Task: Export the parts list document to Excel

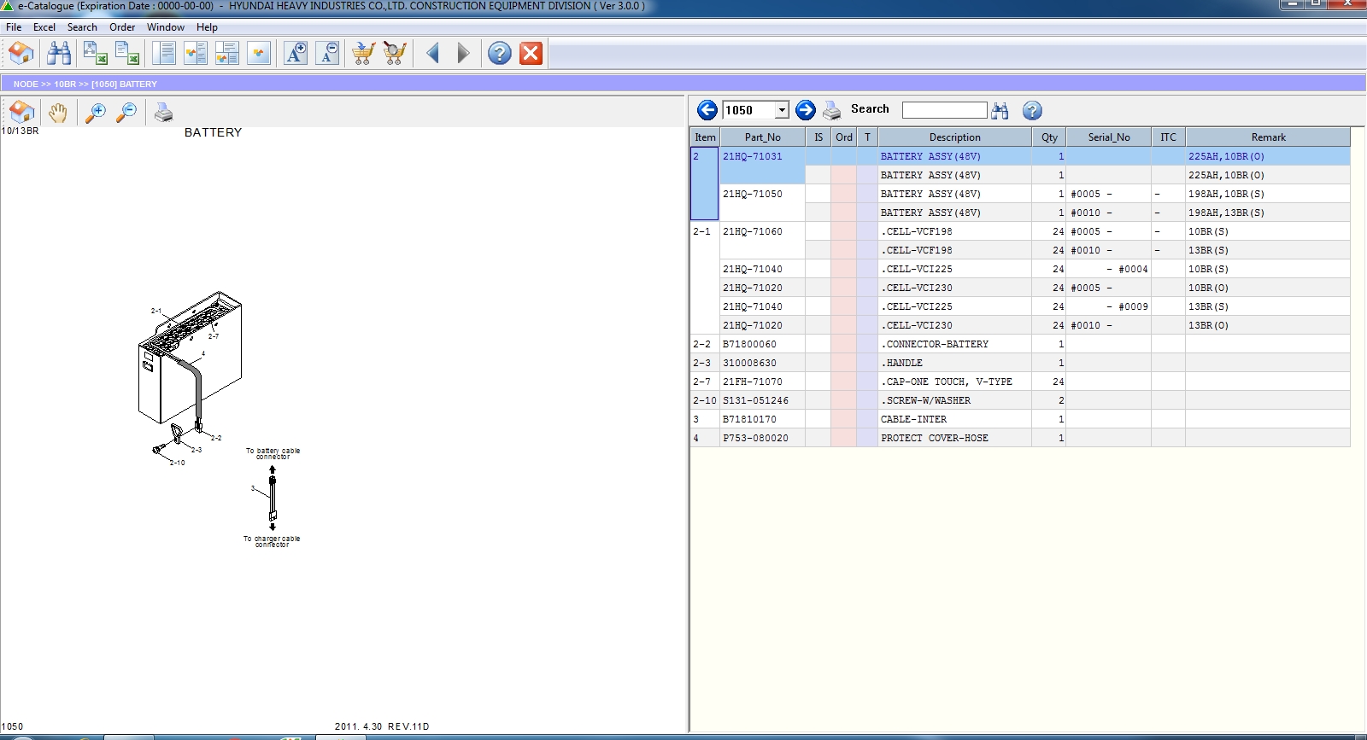Action: click(126, 54)
